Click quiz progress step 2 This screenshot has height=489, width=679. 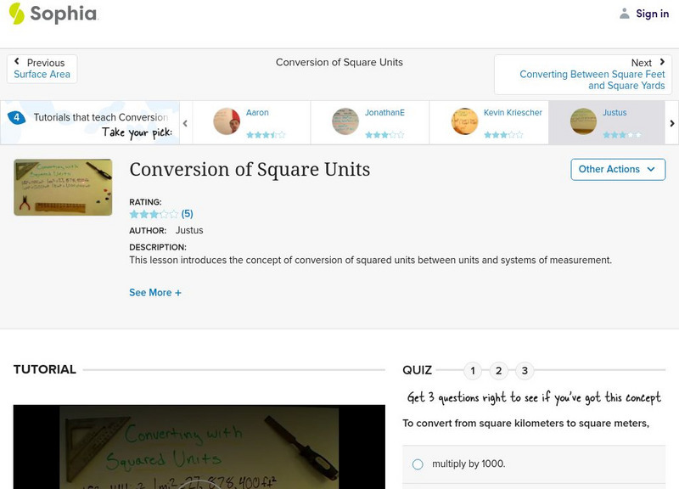pos(498,370)
